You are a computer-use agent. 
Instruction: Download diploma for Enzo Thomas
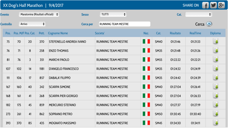coord(215,50)
